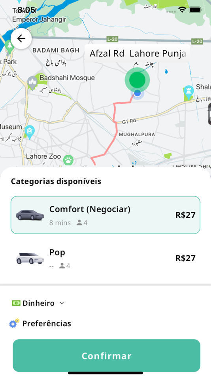The height and width of the screenshot is (376, 211).
Task: Tap the blue current location dot
Action: (137, 93)
